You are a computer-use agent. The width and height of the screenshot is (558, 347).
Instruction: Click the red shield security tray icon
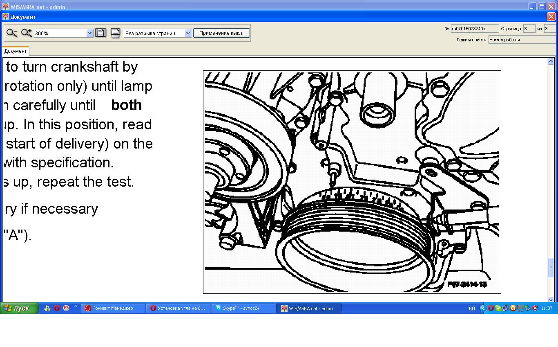pos(535,308)
